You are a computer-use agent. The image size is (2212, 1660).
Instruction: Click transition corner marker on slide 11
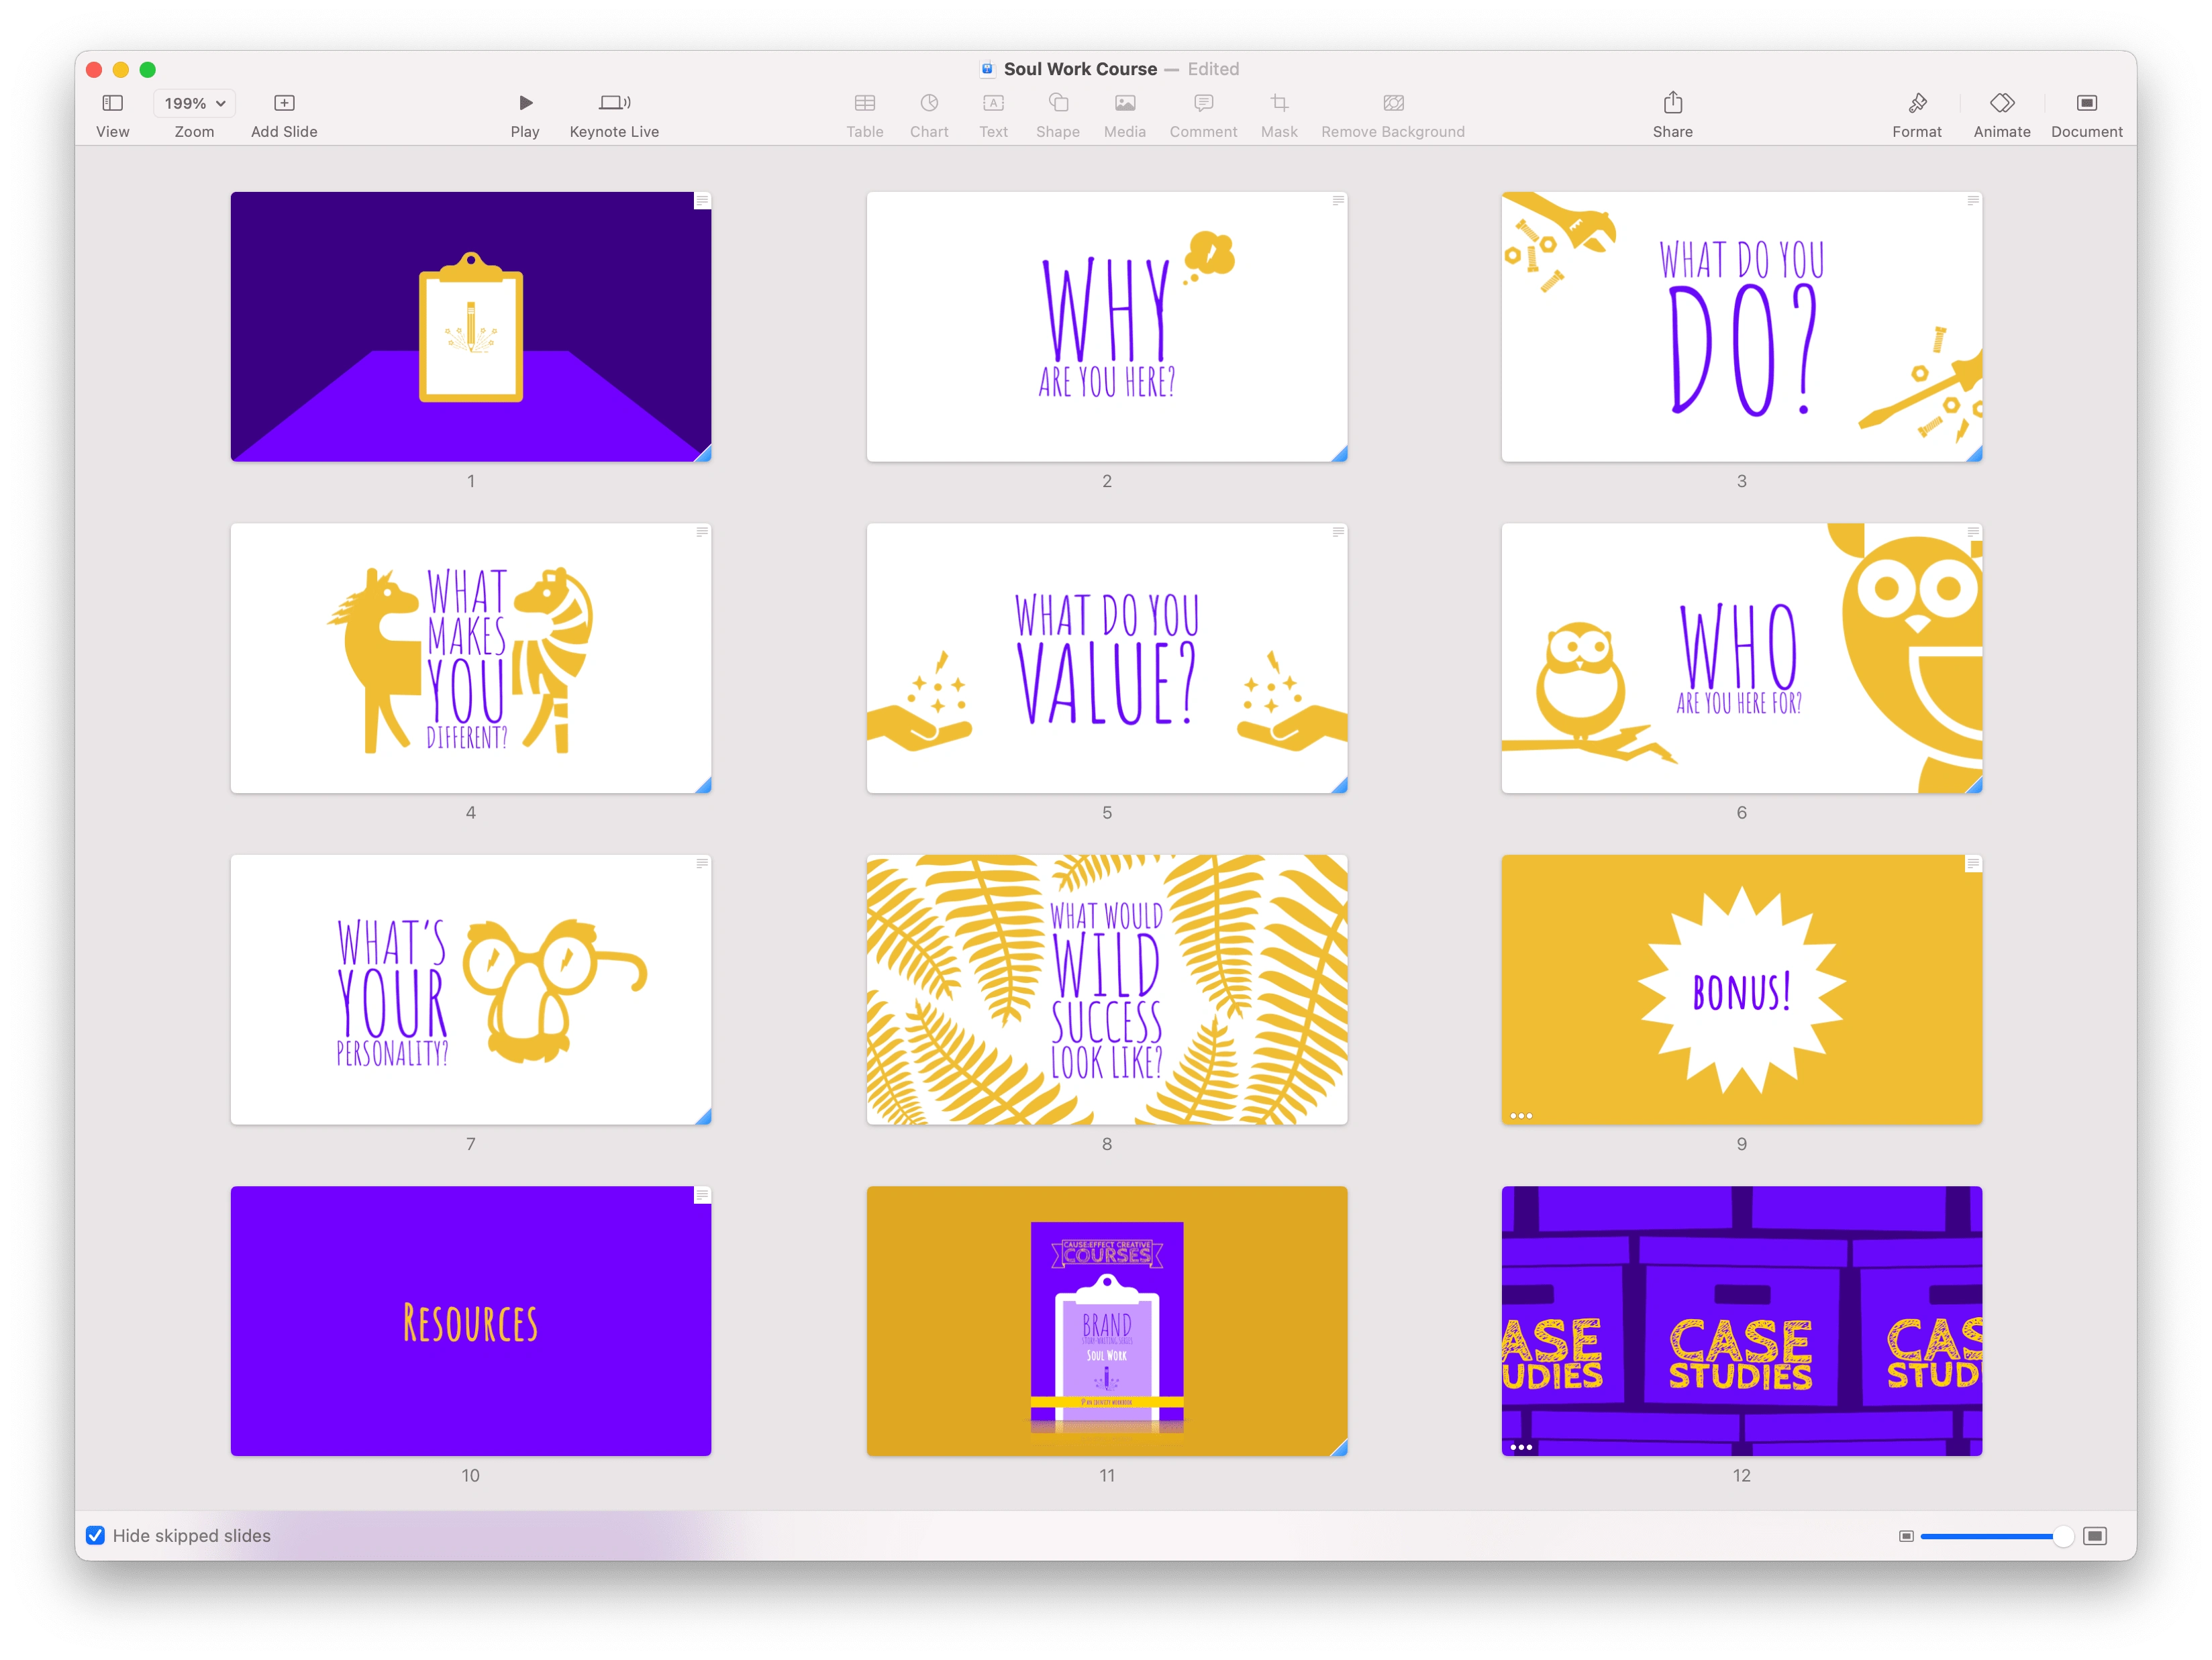click(x=1340, y=1448)
